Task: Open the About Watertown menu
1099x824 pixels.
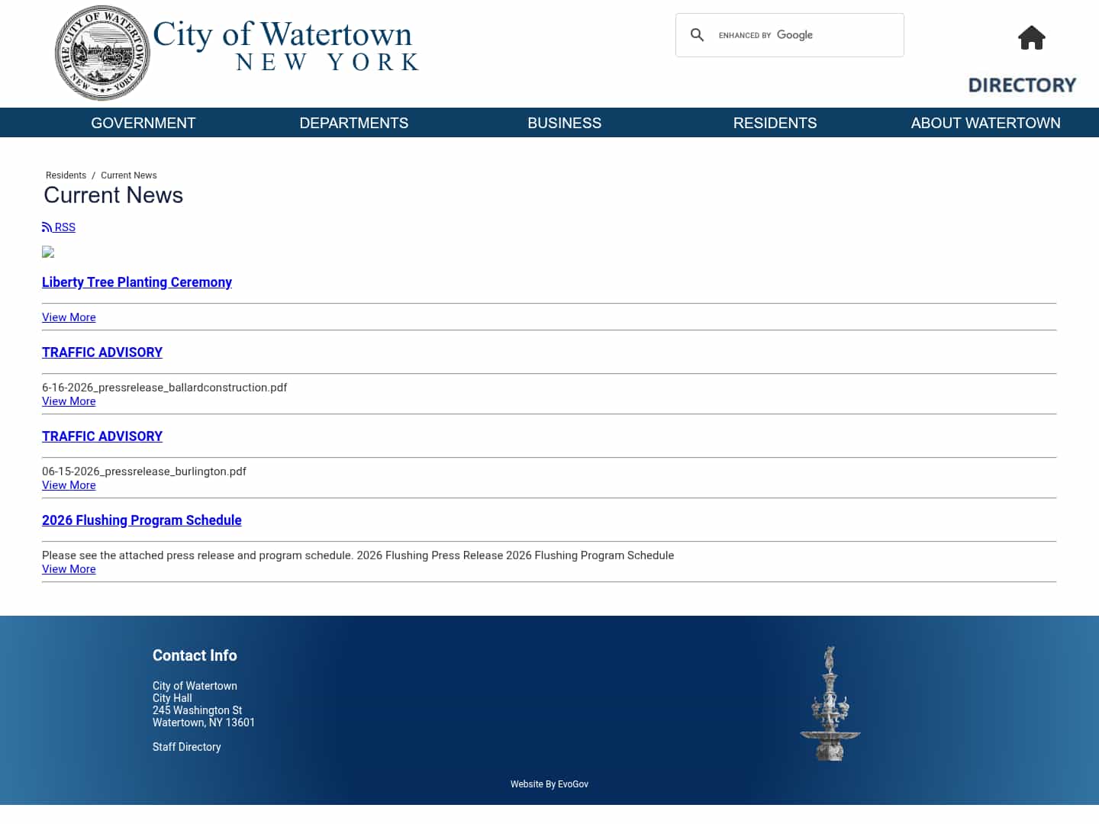Action: (x=986, y=123)
